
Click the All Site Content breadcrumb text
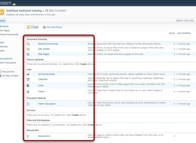56,11
